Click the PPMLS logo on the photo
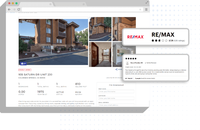The width and height of the screenshot is (200, 130). 26,21
